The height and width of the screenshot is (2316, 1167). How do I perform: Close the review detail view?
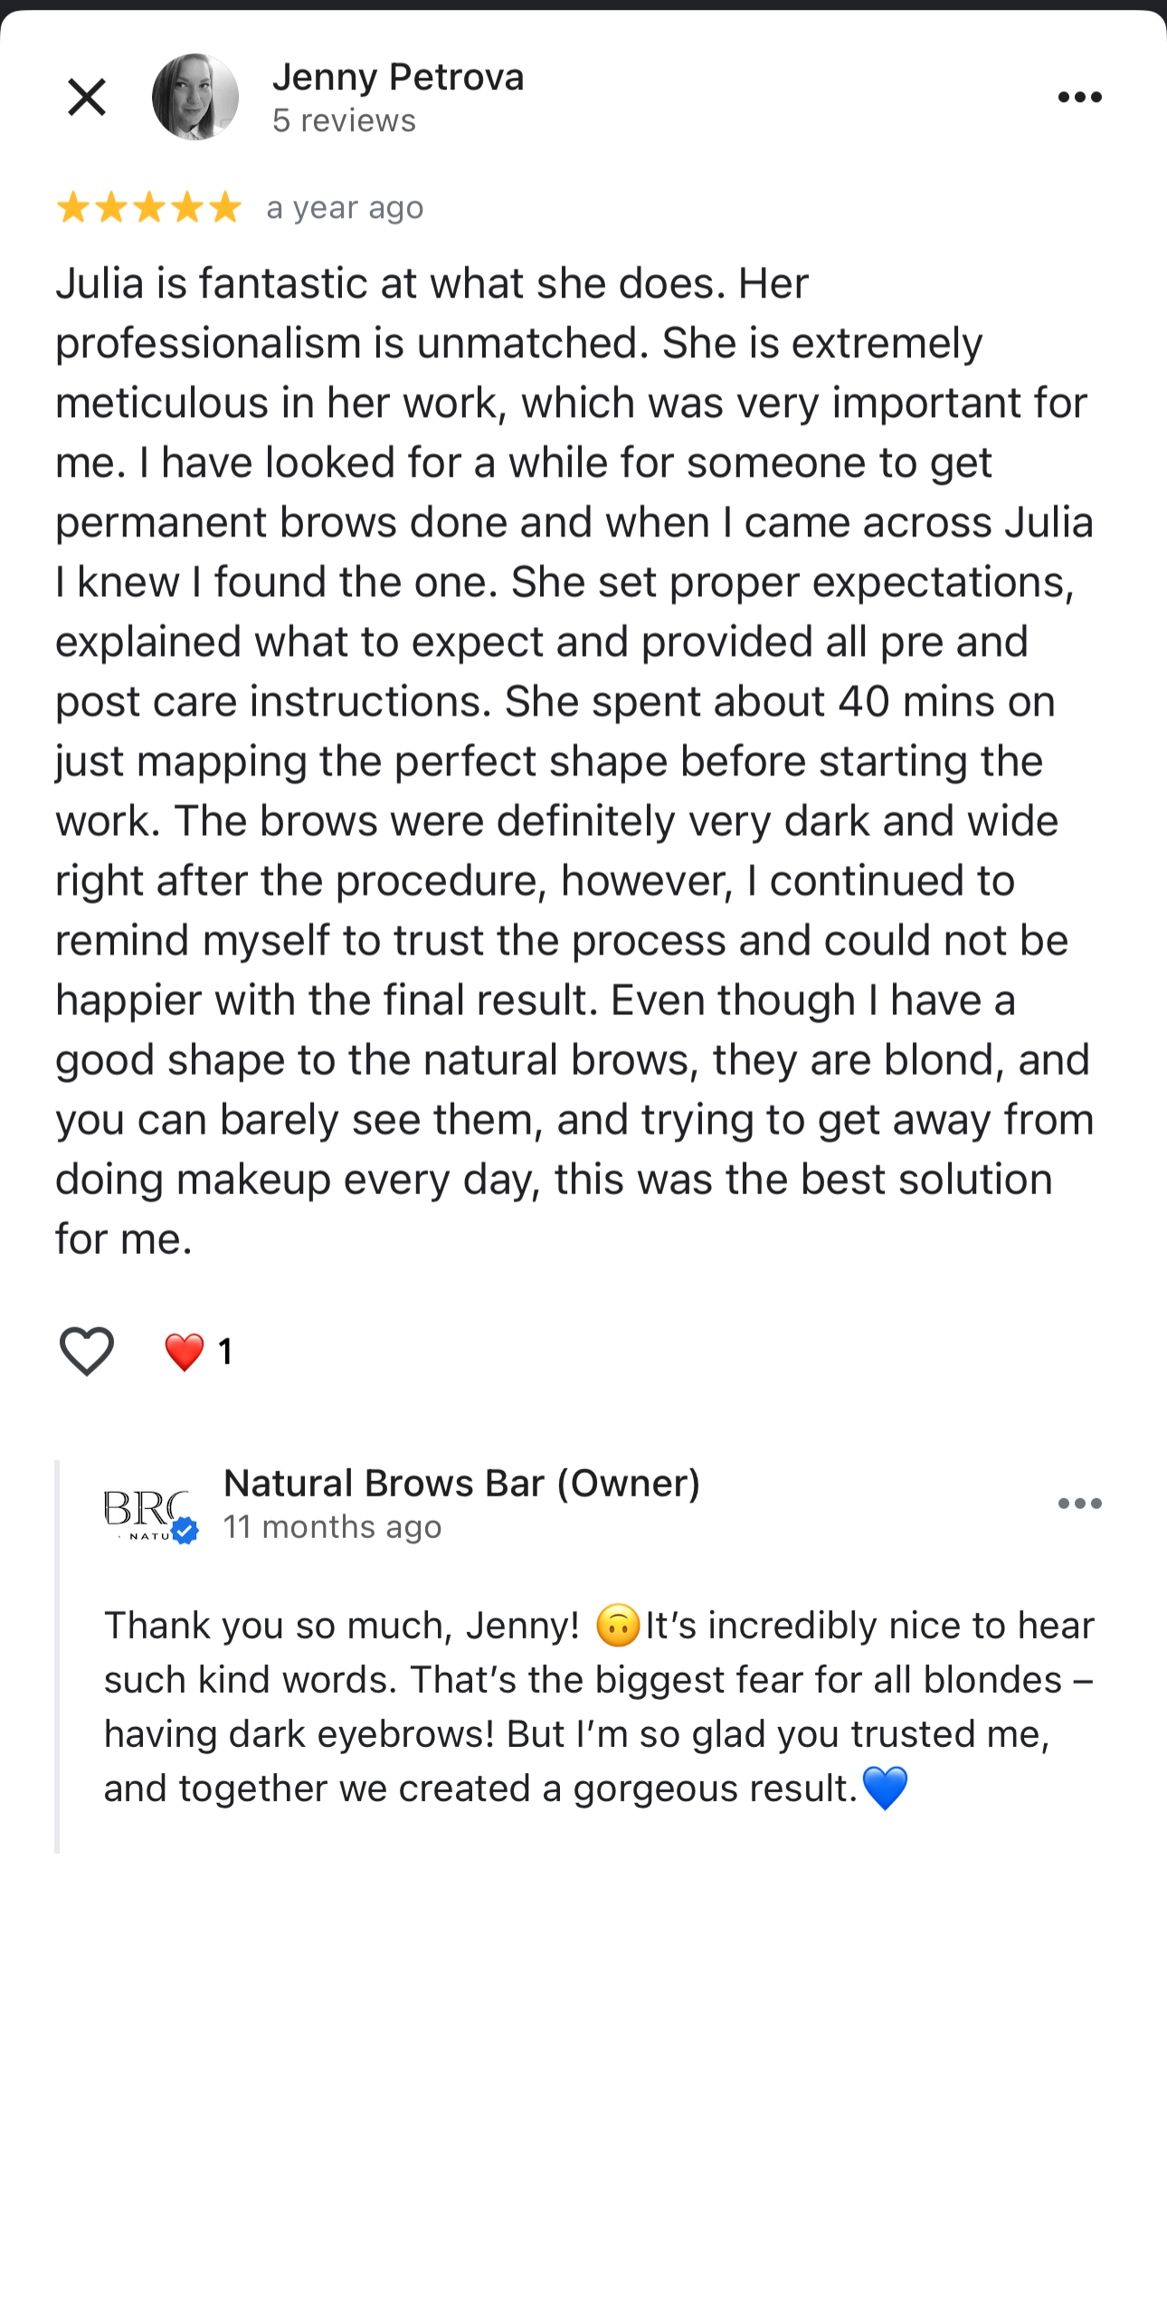tap(86, 96)
